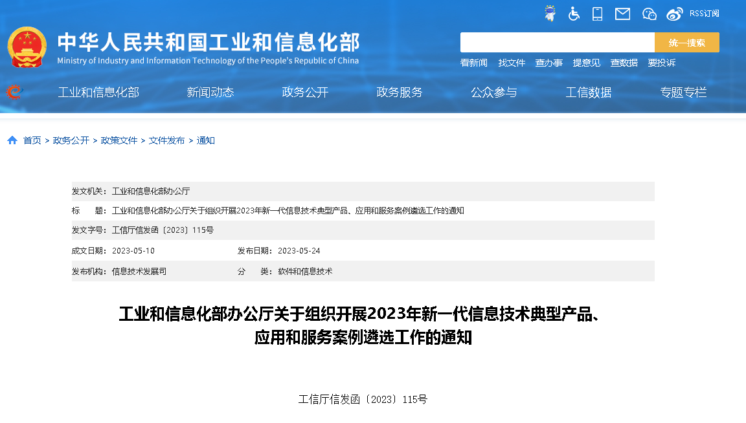The image size is (746, 423).
Task: Click the robot assistant icon
Action: 550,14
